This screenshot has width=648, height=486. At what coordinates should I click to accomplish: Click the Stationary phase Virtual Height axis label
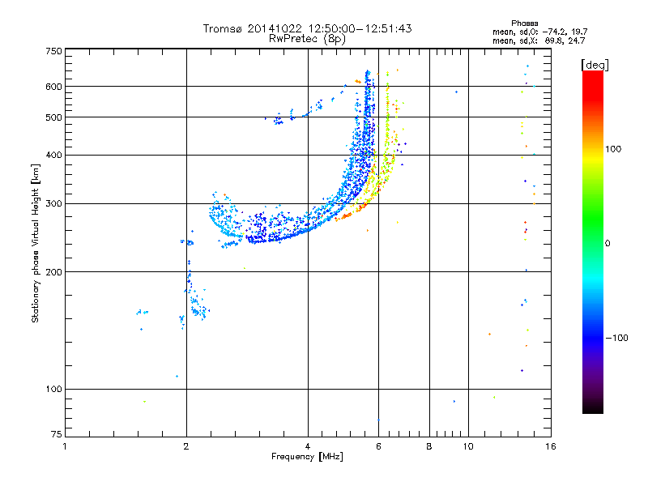(36, 243)
